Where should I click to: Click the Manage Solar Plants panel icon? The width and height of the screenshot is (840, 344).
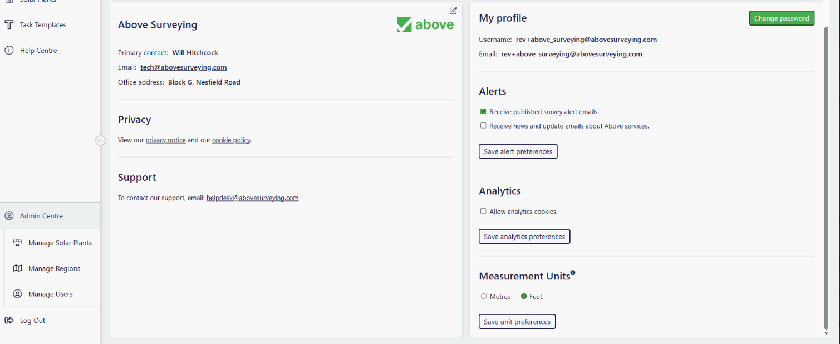18,243
